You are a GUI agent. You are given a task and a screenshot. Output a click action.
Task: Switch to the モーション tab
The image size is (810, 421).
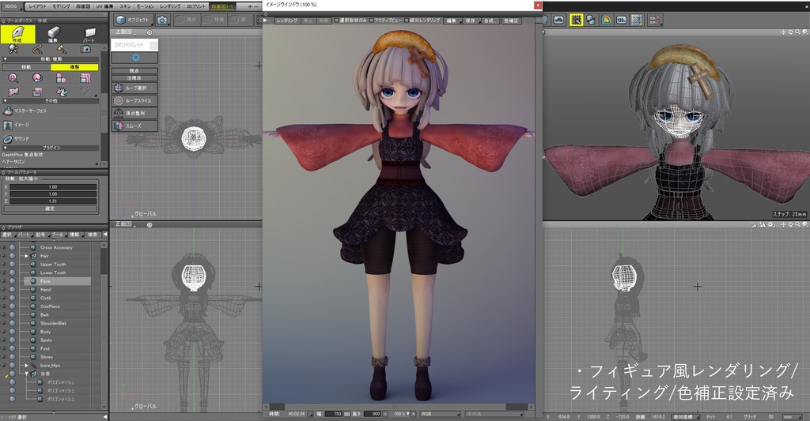tap(146, 6)
